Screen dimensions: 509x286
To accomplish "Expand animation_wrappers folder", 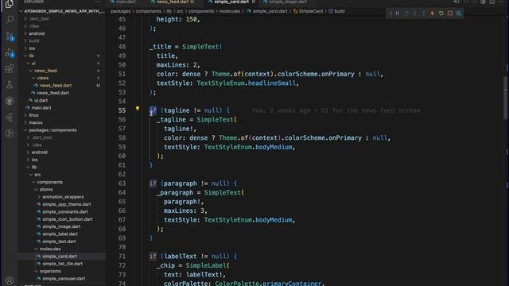I will [63, 197].
